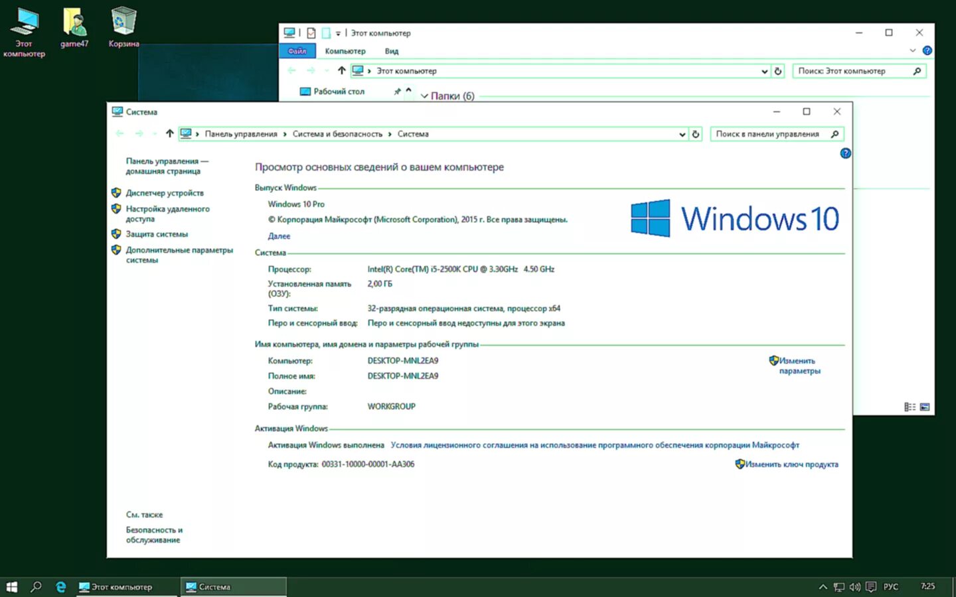This screenshot has width=956, height=597.
Task: Switch to Этот компьютер taskbar window
Action: point(127,587)
